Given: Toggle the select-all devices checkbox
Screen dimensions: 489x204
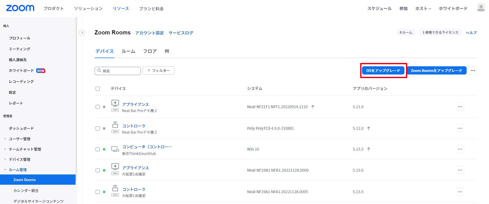Looking at the screenshot, I should [98, 89].
